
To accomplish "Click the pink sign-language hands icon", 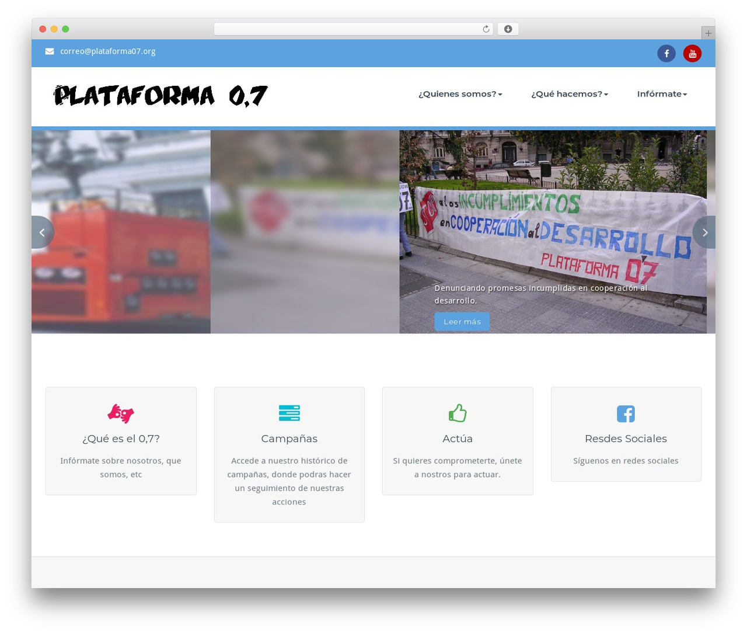I will pyautogui.click(x=121, y=413).
